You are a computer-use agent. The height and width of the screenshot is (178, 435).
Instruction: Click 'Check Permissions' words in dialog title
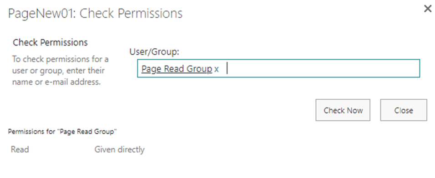click(131, 13)
